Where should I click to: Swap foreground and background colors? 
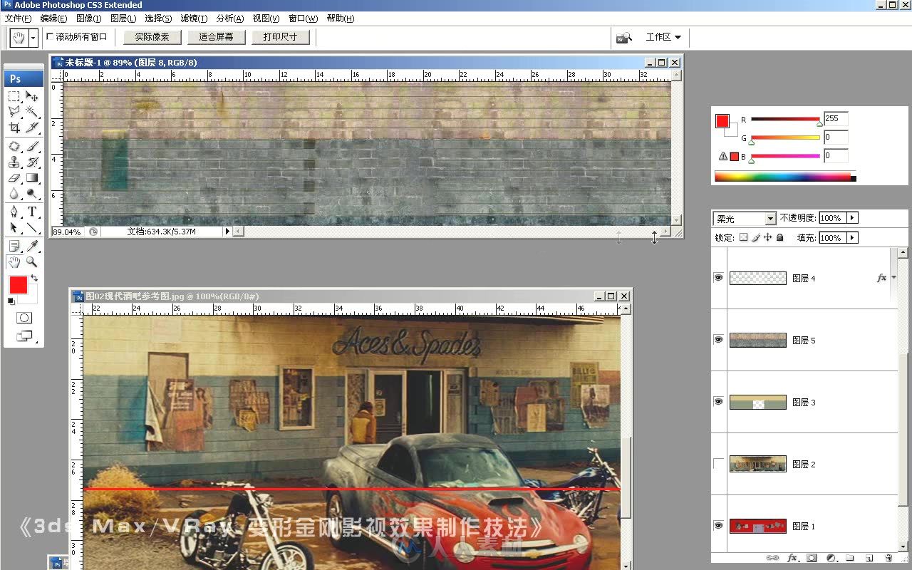point(33,279)
